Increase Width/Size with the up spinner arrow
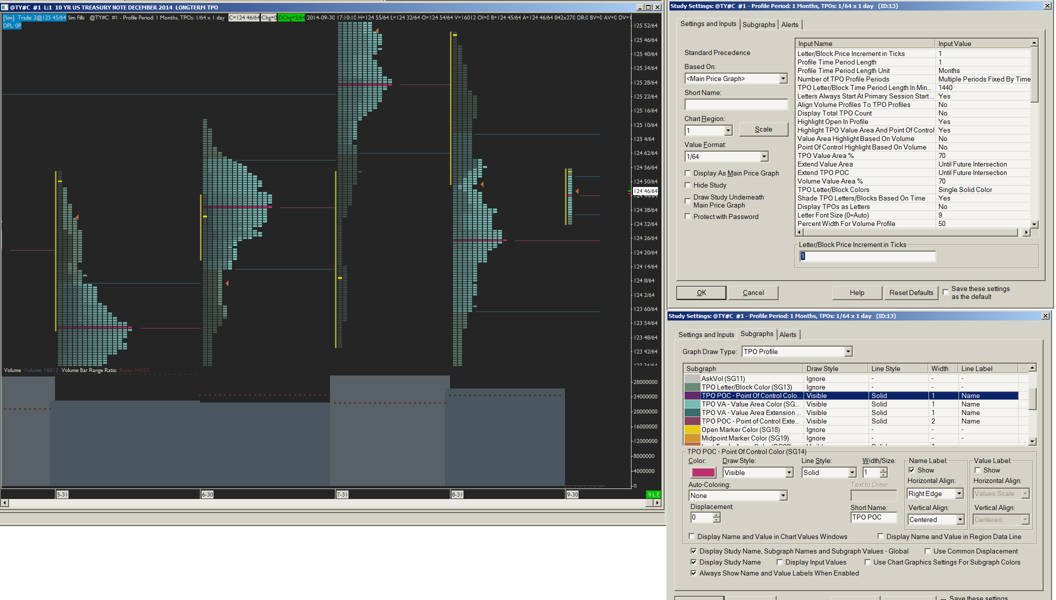1056x600 pixels. point(884,469)
